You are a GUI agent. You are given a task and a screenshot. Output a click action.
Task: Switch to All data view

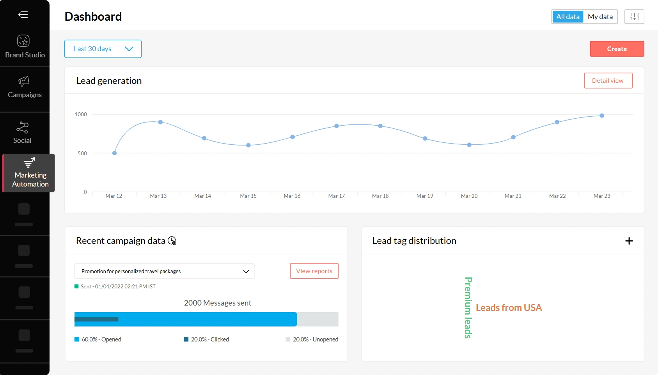568,17
